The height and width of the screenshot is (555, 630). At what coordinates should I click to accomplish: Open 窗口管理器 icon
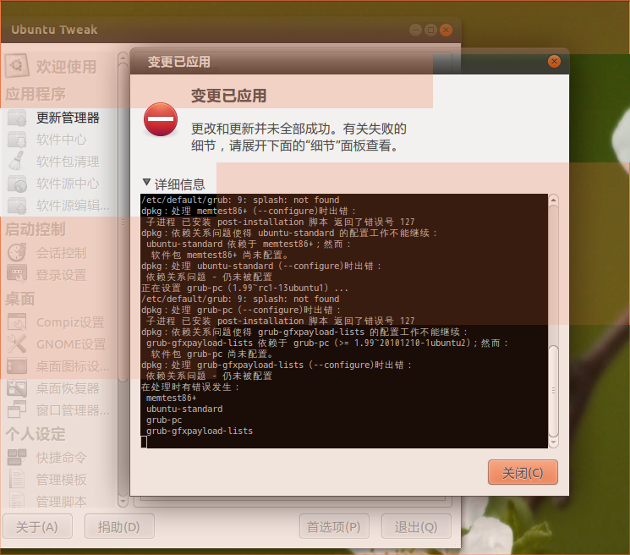point(17,410)
